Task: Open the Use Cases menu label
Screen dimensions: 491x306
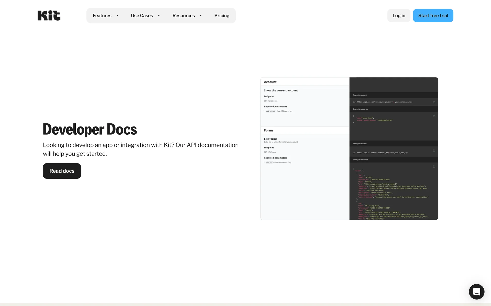Action: [x=142, y=16]
